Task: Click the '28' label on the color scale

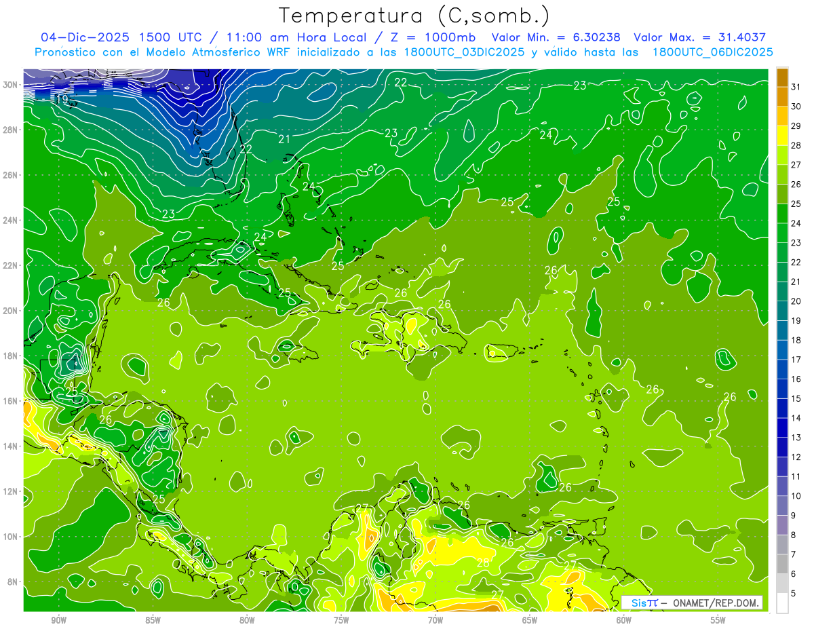Action: [x=796, y=145]
